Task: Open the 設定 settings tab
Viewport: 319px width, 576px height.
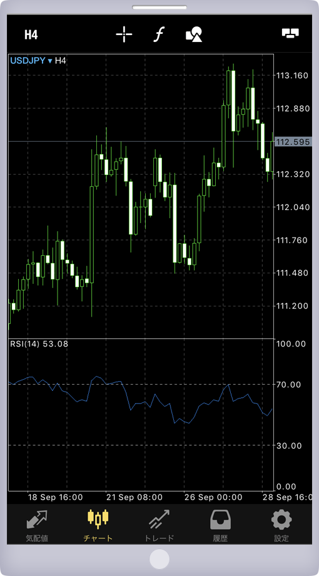Action: 281,526
